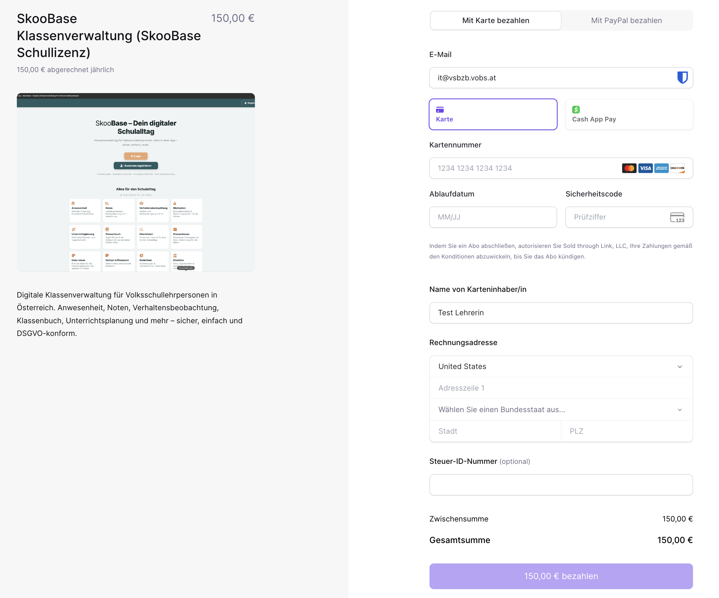Click the Zwischensumme label
719x598 pixels.
[459, 519]
